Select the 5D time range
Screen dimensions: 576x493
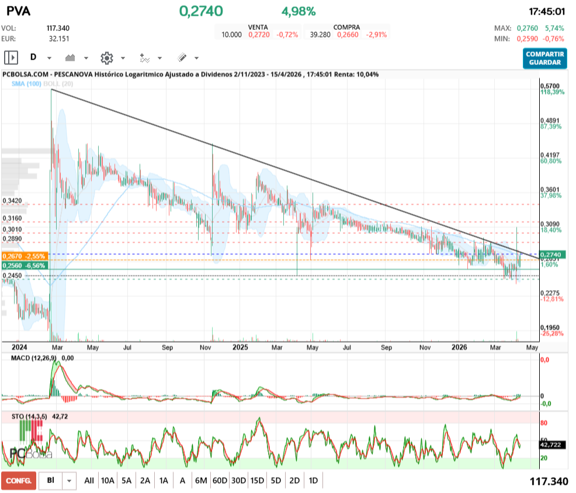(x=276, y=481)
